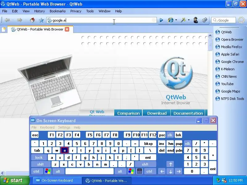The width and height of the screenshot is (247, 185).
Task: Open the Tools menu
Action: (x=90, y=11)
